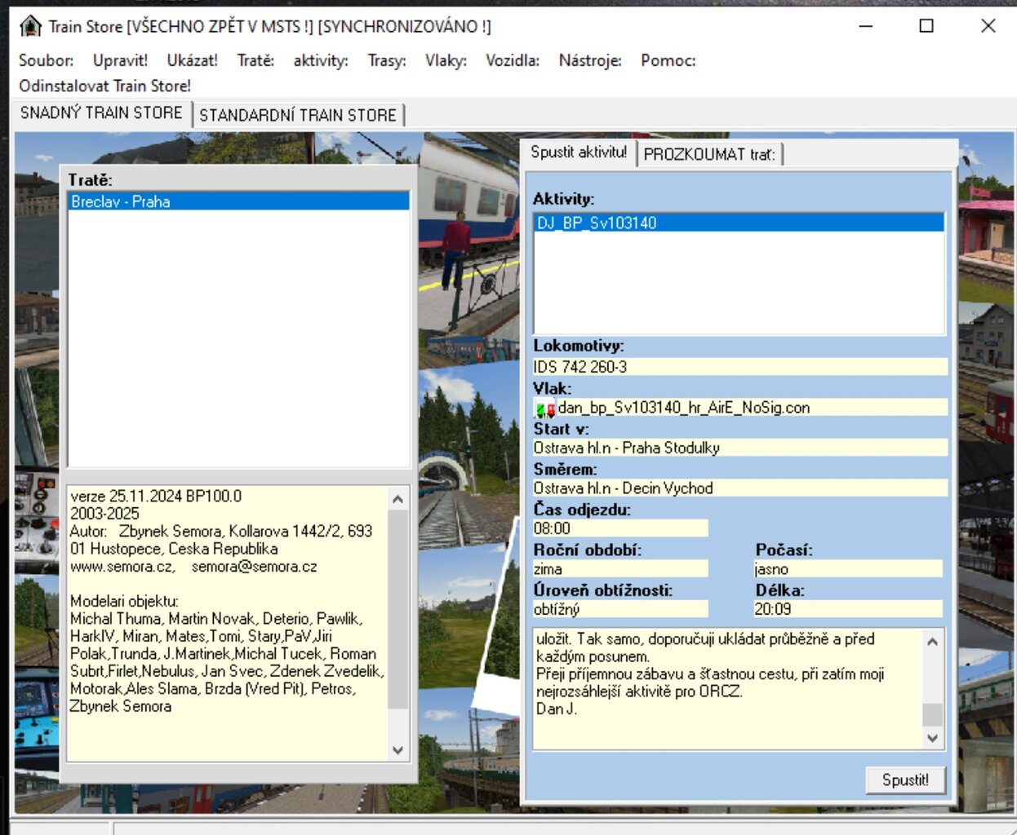Click the Čas odjezdu field showing 08:00
Viewport: 1017px width, 835px height.
(x=620, y=528)
